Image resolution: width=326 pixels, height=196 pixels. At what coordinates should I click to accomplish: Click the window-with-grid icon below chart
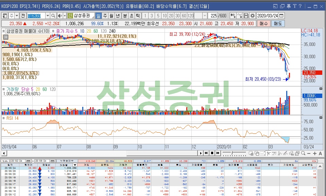coord(251,153)
